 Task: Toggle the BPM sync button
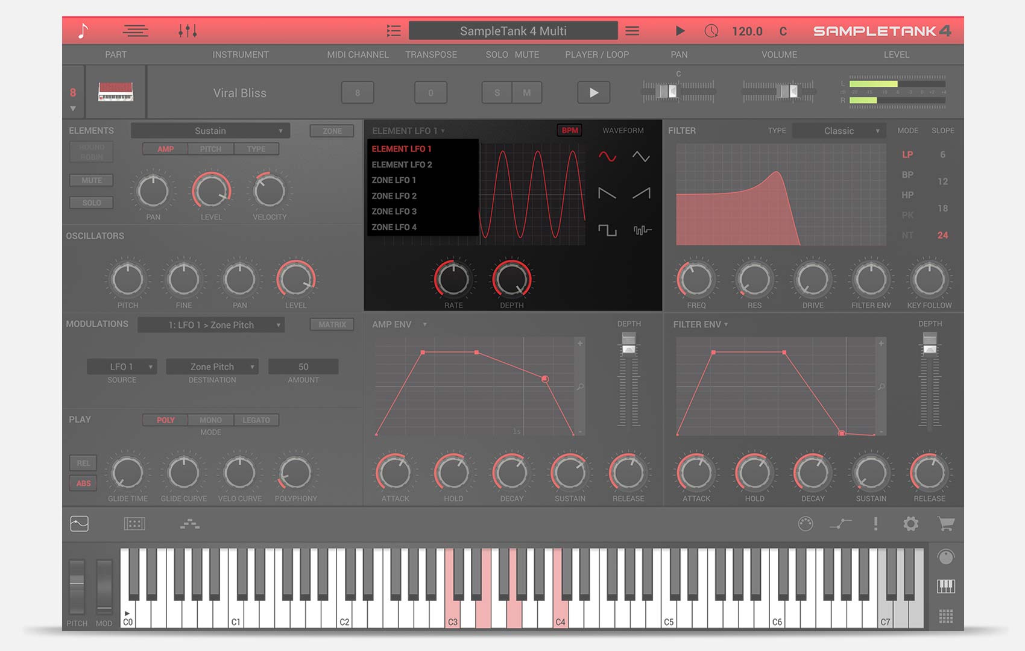point(569,131)
